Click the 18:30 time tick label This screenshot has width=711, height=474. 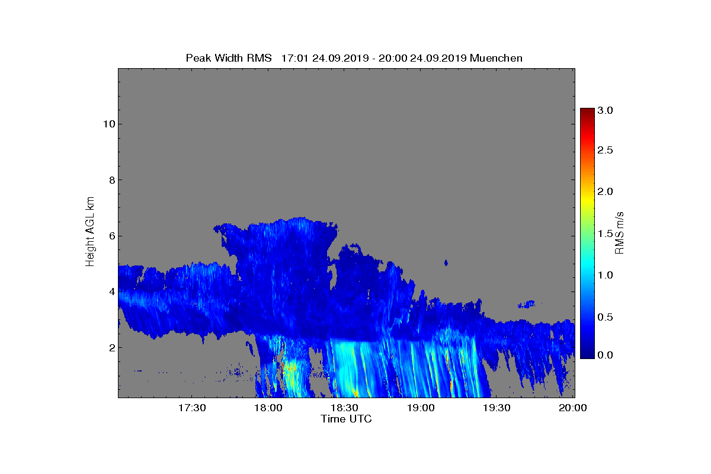click(x=344, y=408)
